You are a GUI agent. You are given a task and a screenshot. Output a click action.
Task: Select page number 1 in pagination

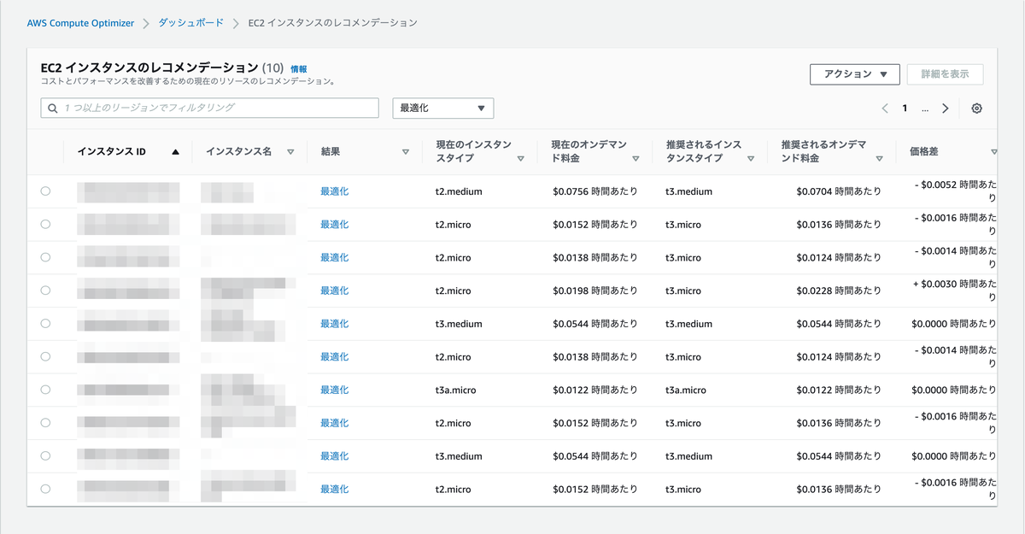tap(905, 109)
